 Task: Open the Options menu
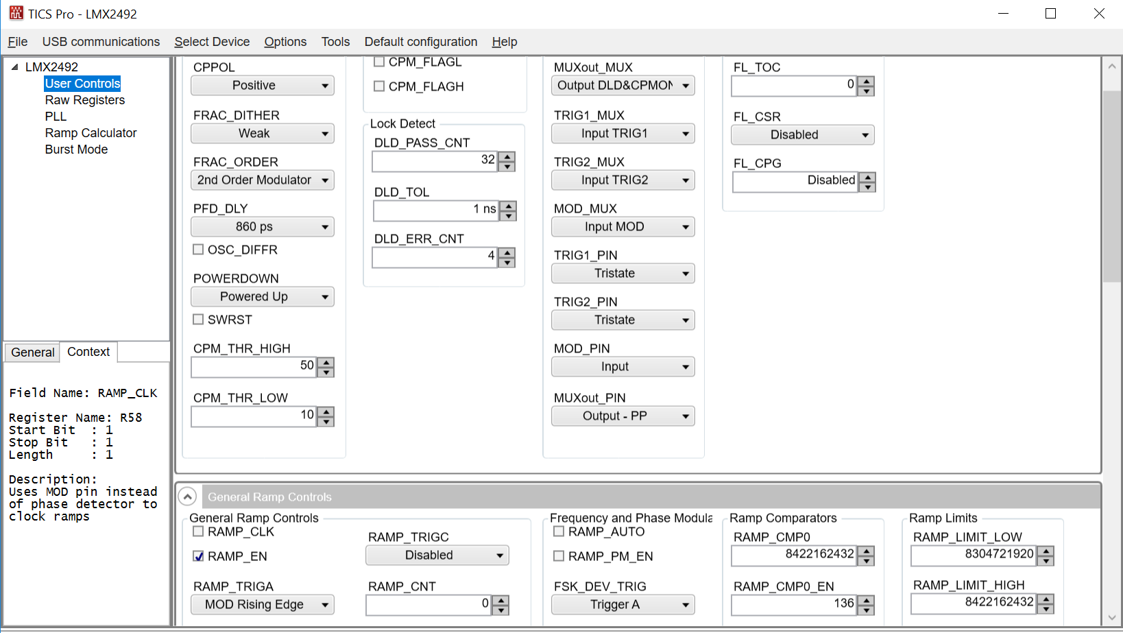point(285,42)
